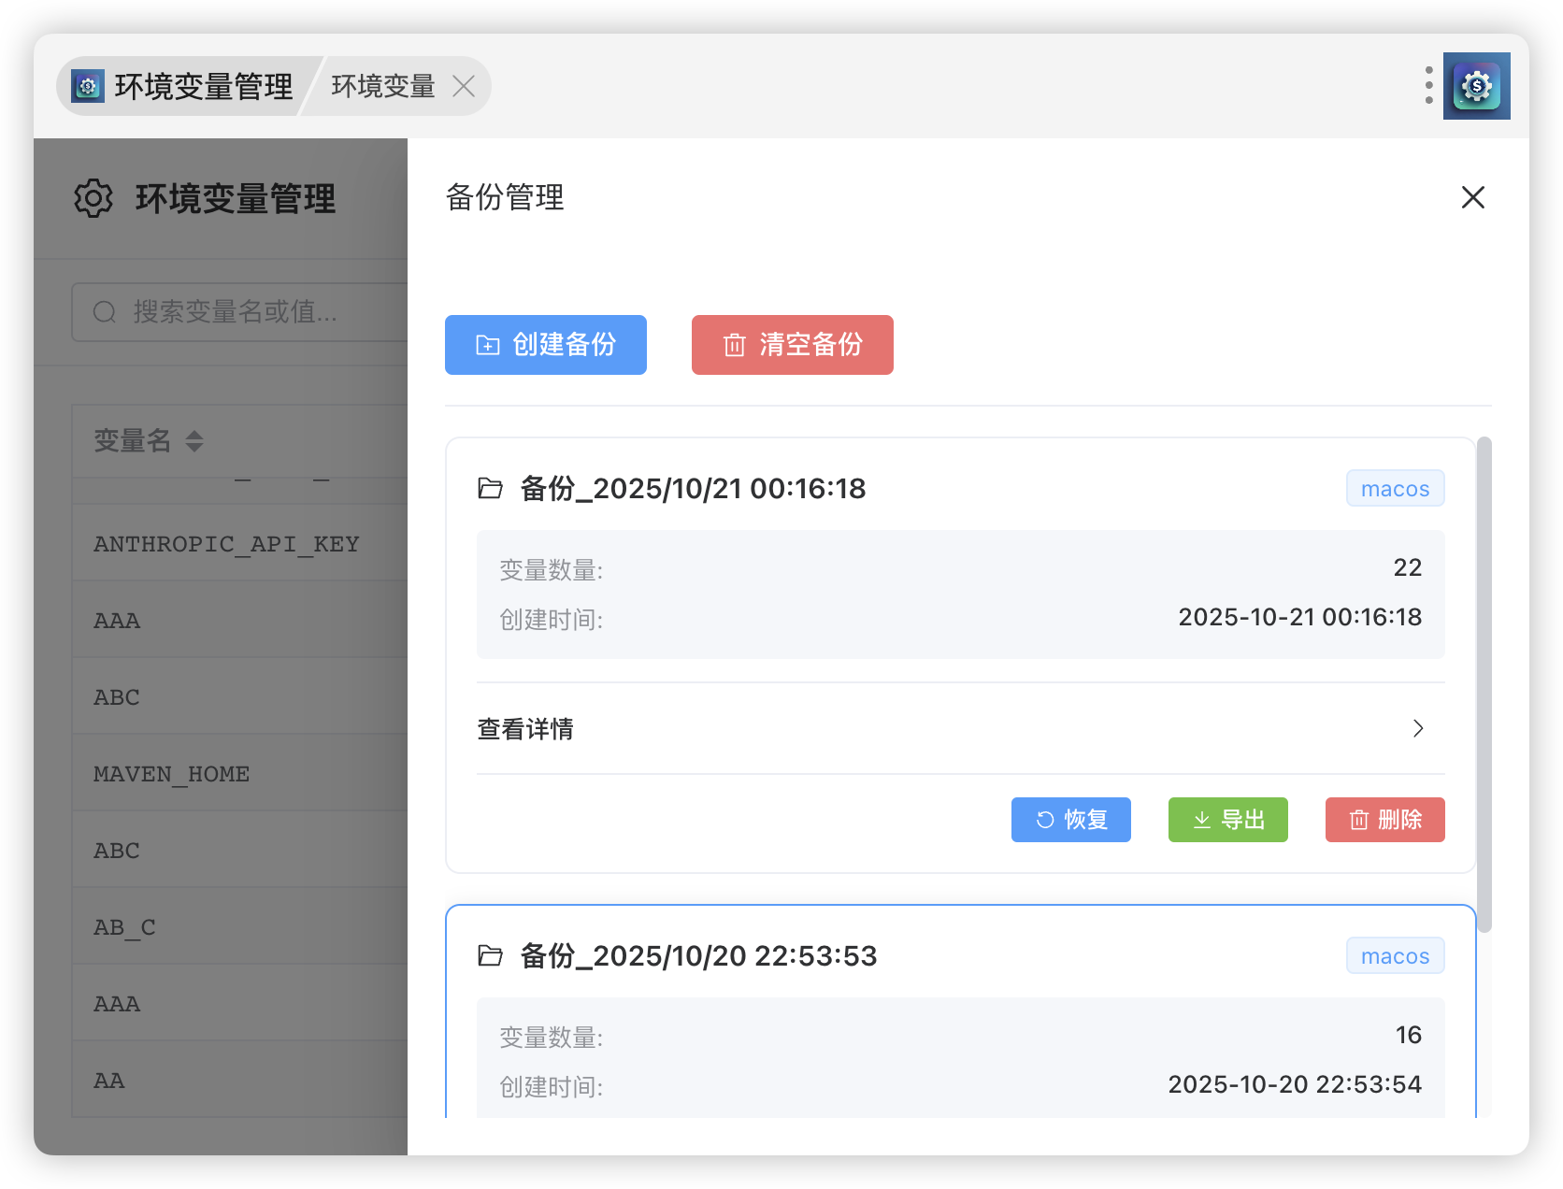Image resolution: width=1563 pixels, height=1189 pixels.
Task: Restore the backup with 恢复 button
Action: (1070, 820)
